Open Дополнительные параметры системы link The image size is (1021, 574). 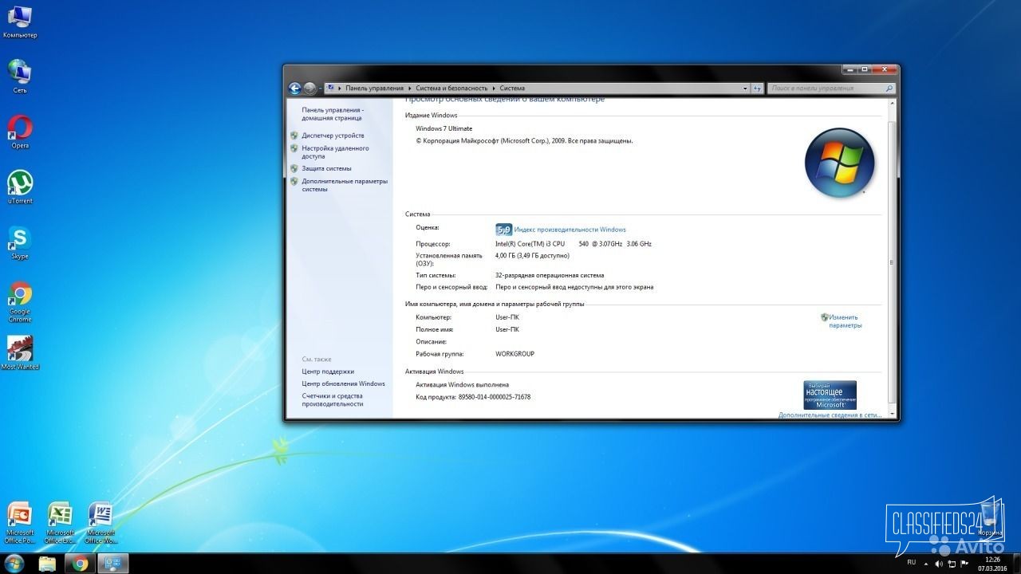(x=345, y=185)
